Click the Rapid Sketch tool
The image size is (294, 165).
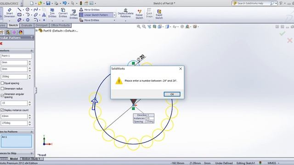(x=159, y=14)
